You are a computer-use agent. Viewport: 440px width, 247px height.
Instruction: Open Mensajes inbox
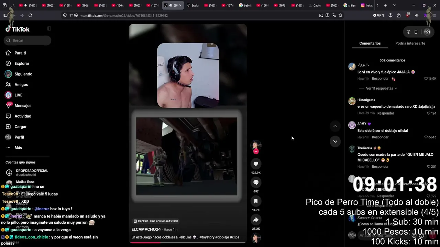pyautogui.click(x=23, y=106)
